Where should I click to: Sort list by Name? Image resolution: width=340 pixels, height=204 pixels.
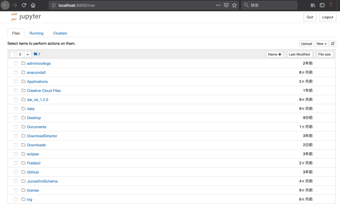click(x=275, y=54)
